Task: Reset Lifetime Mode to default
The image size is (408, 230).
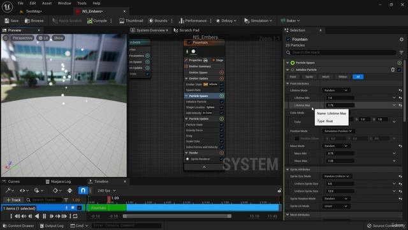Action: coord(400,91)
